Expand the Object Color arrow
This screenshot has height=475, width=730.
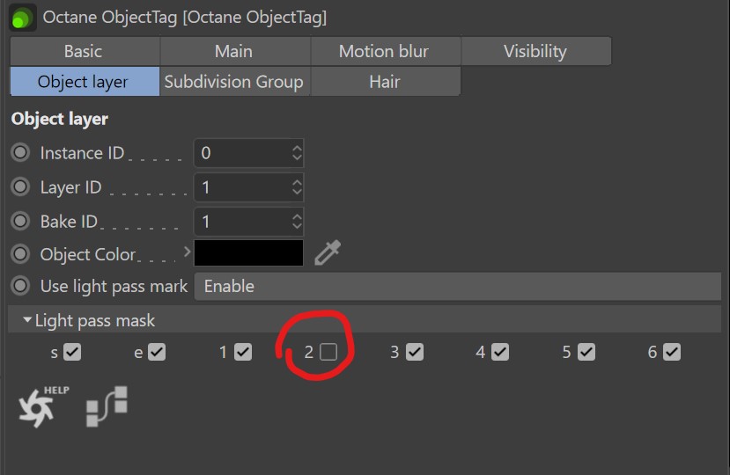coord(187,252)
